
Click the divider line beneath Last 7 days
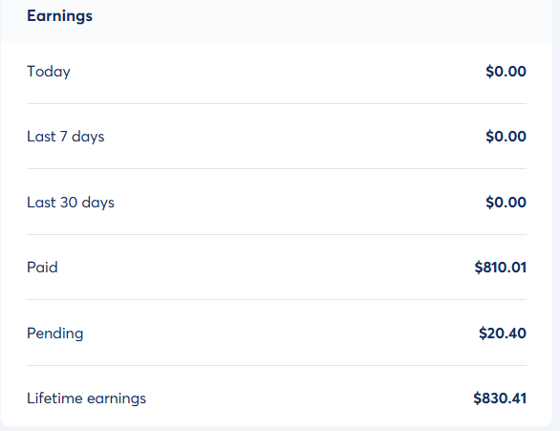(x=276, y=168)
